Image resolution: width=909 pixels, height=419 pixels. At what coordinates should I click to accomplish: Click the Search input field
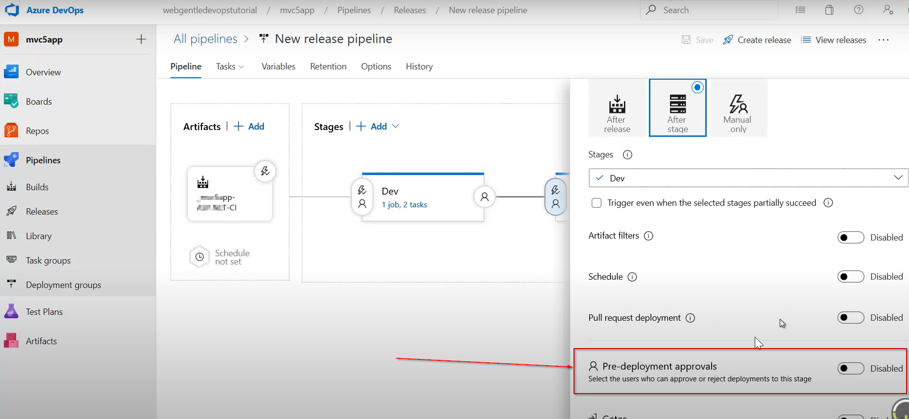pyautogui.click(x=709, y=10)
